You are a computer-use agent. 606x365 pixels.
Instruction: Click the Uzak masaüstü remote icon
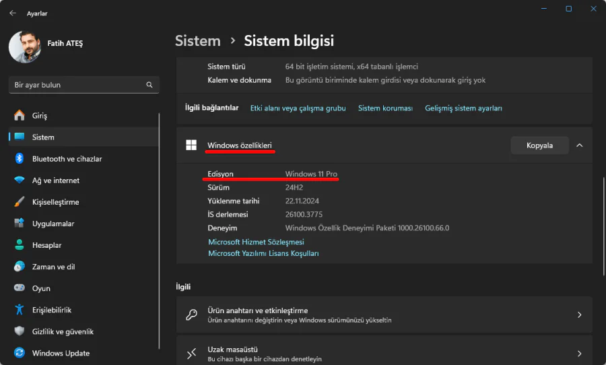191,354
